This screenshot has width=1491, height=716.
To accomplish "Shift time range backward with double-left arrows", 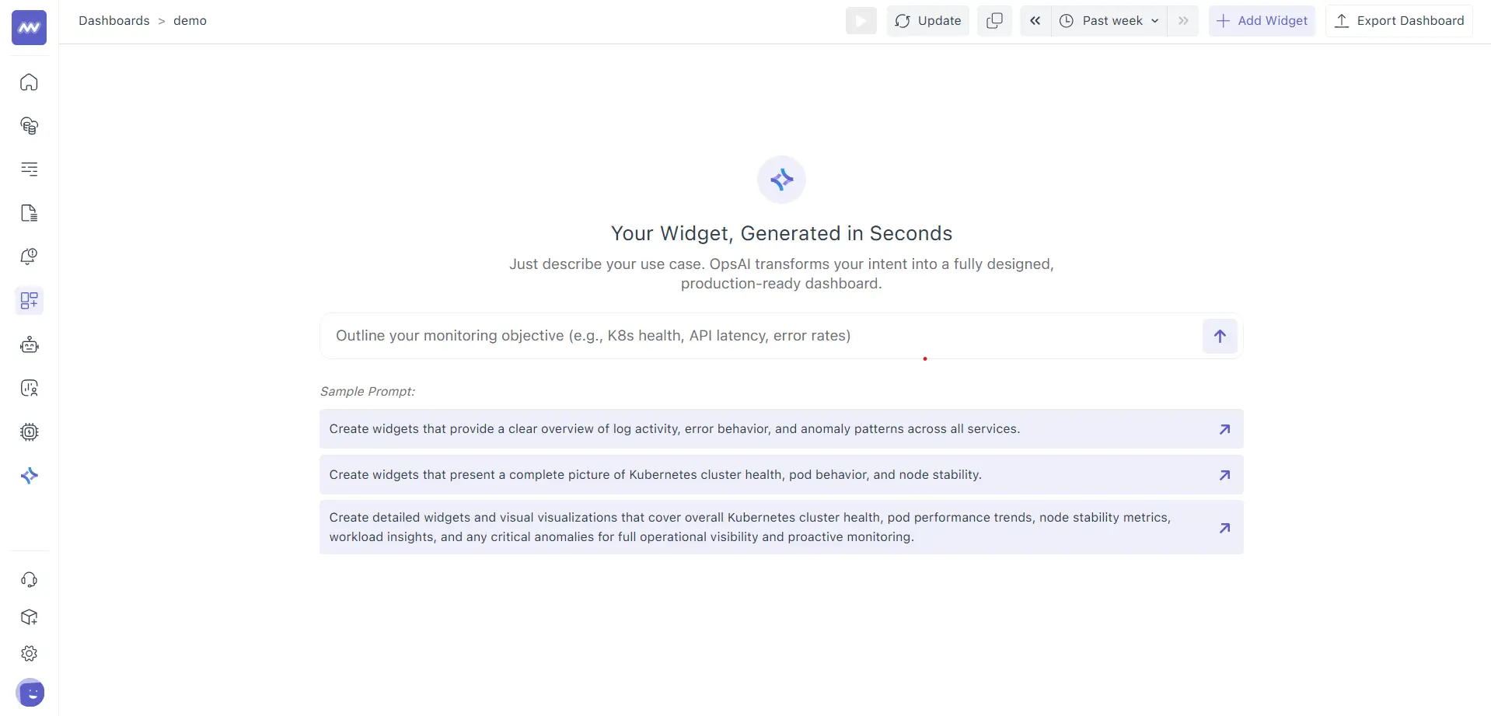I will [x=1035, y=21].
